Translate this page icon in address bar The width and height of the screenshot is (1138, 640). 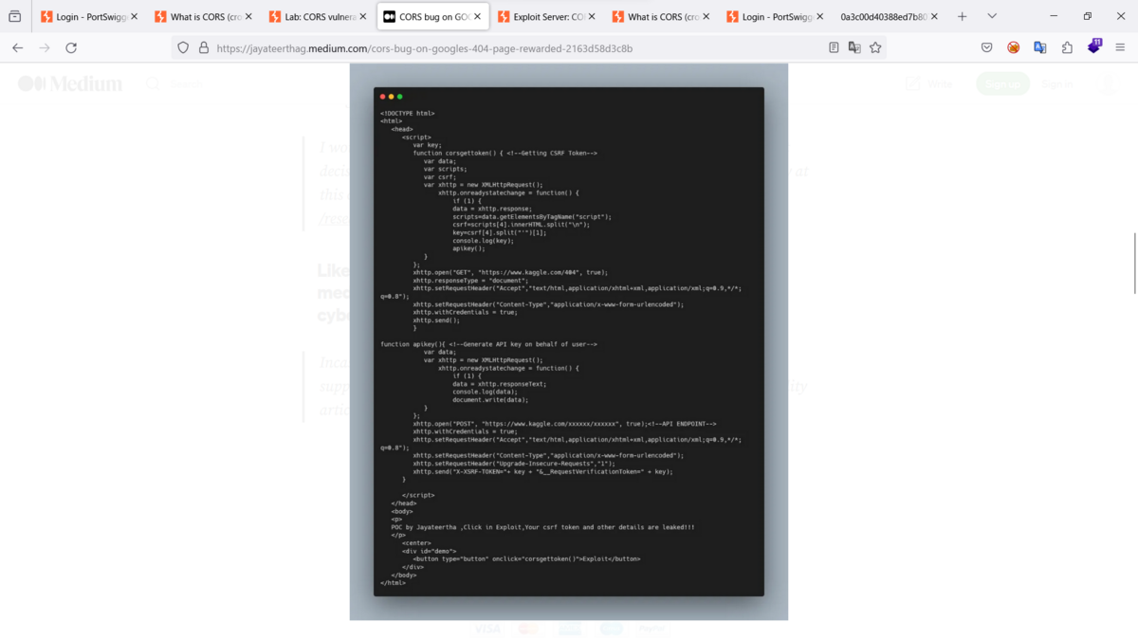[x=854, y=47]
